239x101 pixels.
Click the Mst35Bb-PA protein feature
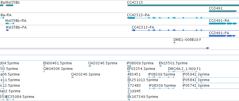click(x=7, y=30)
